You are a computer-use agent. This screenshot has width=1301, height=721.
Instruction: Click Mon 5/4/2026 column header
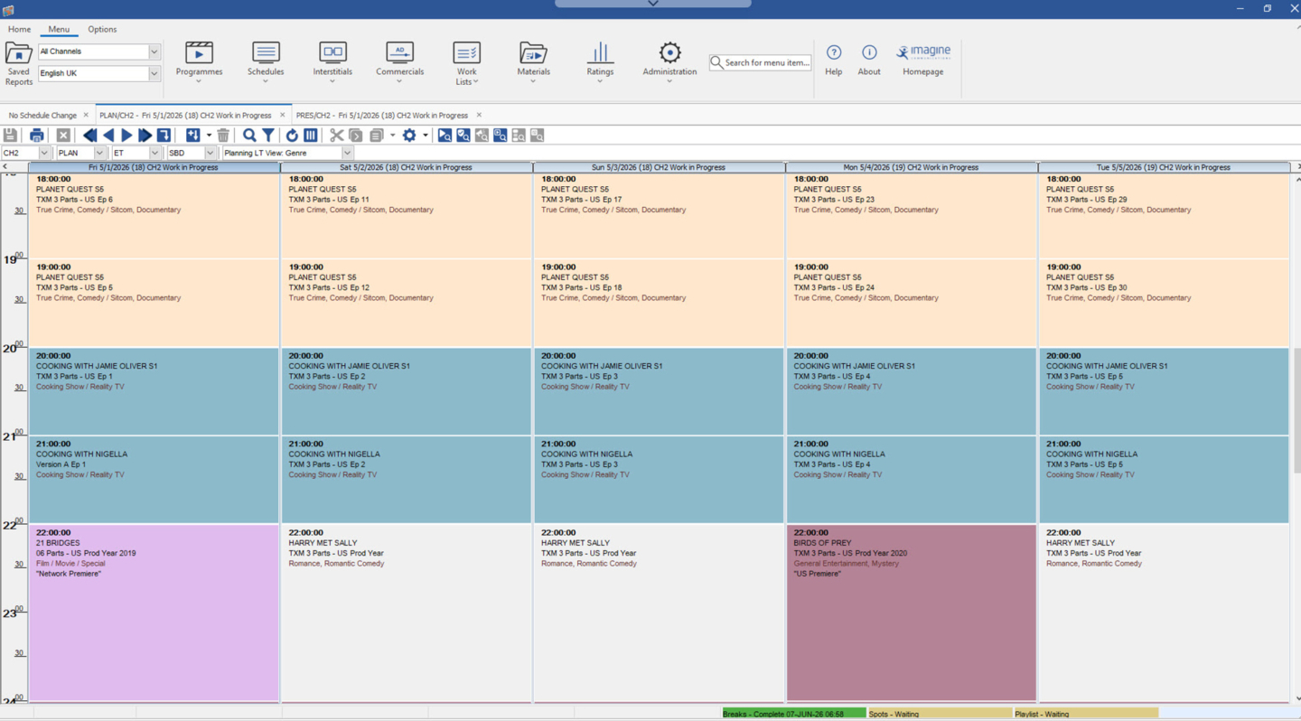click(x=912, y=167)
